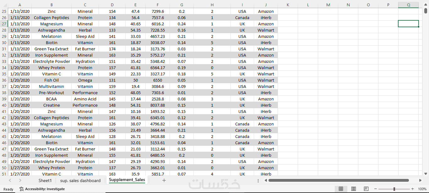The width and height of the screenshot is (429, 193).
Task: Click the zoom in plus icon
Action: pyautogui.click(x=413, y=189)
